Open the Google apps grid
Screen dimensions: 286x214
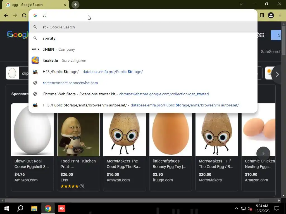[x=261, y=35]
